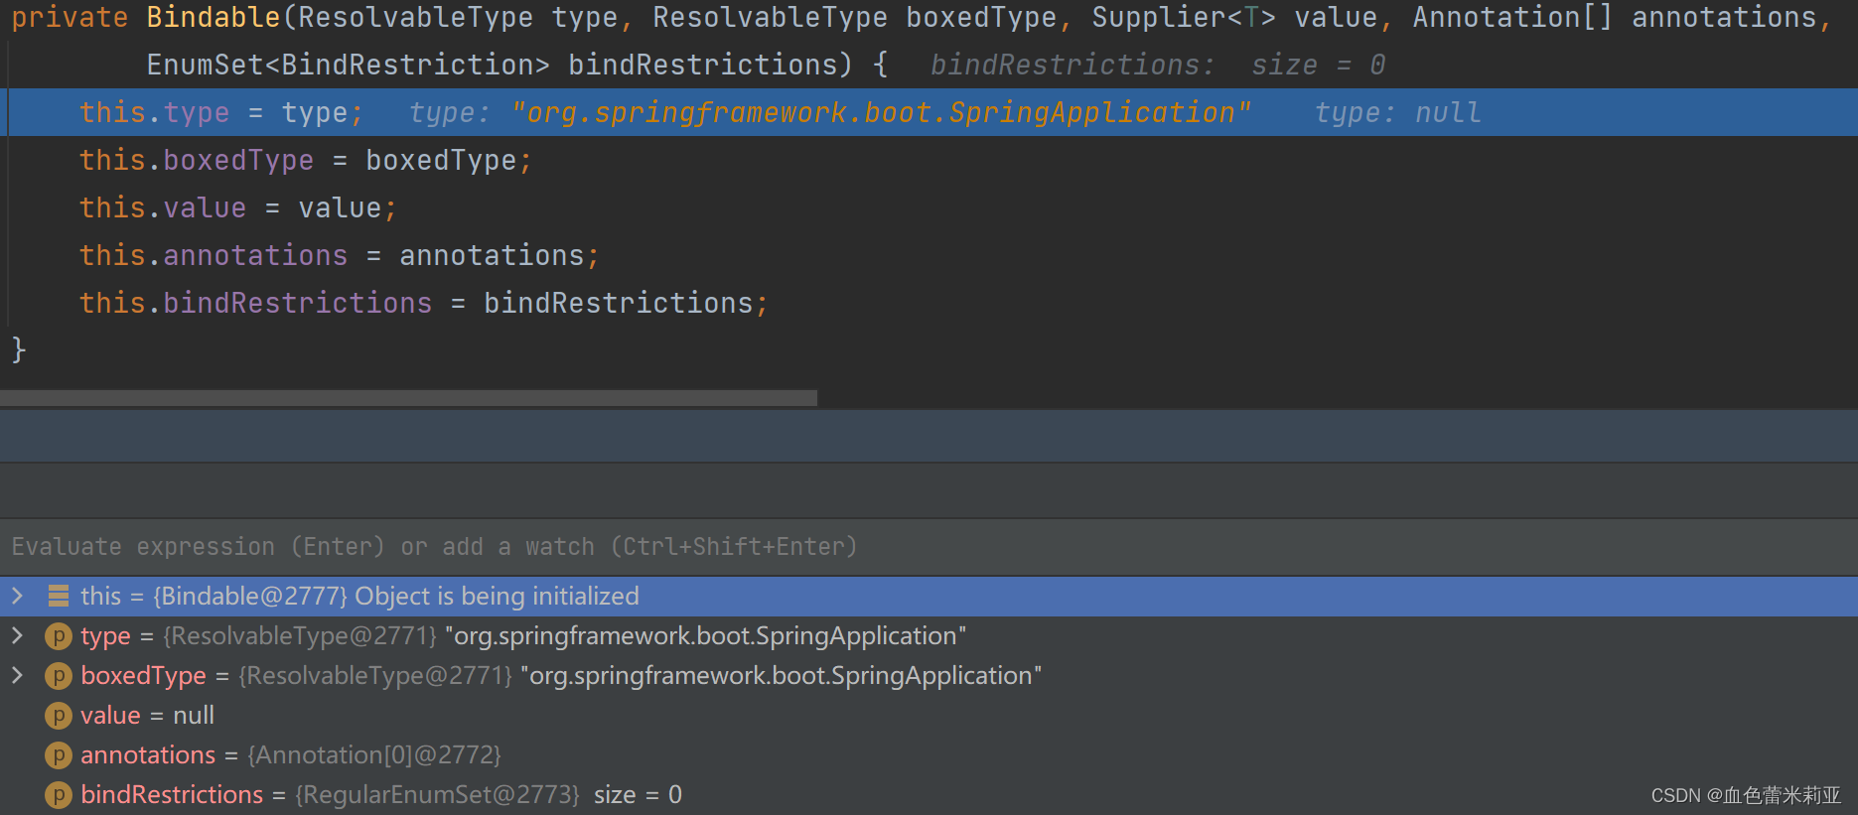The image size is (1858, 815).
Task: Click the closing brace of constructor
Action: tap(19, 349)
